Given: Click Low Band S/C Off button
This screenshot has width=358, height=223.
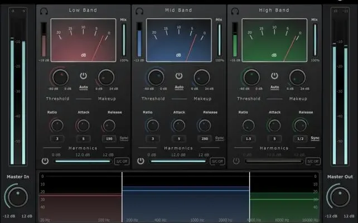Looking at the screenshot, I should (x=122, y=161).
